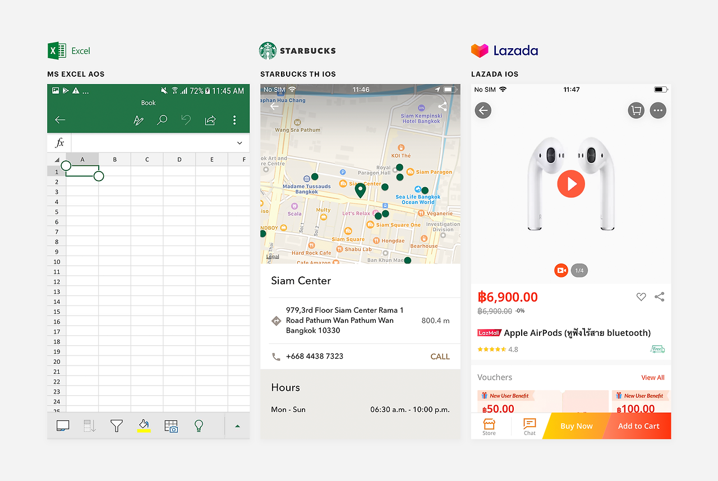Tap the Siam Center store title
Image resolution: width=718 pixels, height=481 pixels.
[x=301, y=281]
